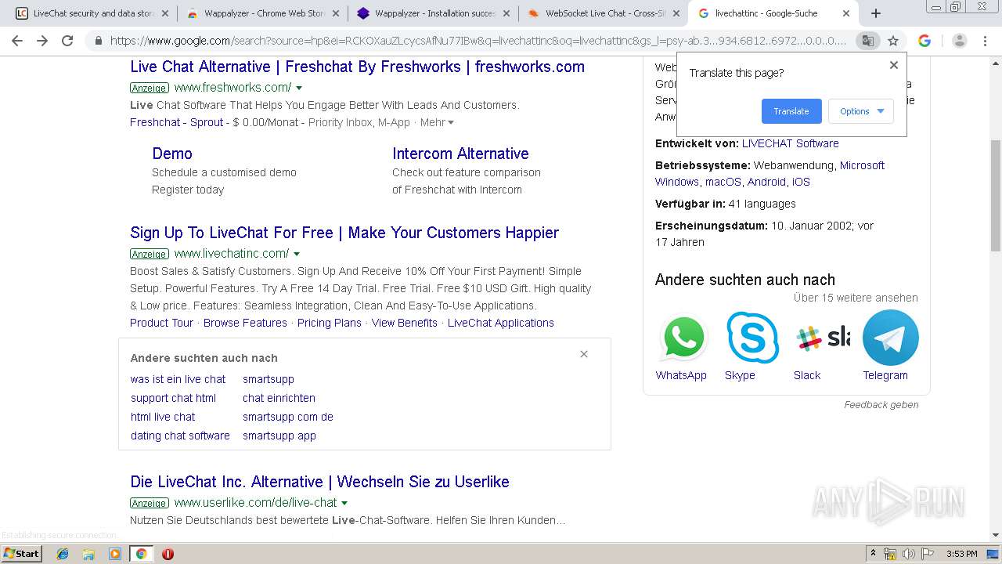Close the LiveChat security tab
Viewport: 1002px width, 564px height.
click(164, 13)
